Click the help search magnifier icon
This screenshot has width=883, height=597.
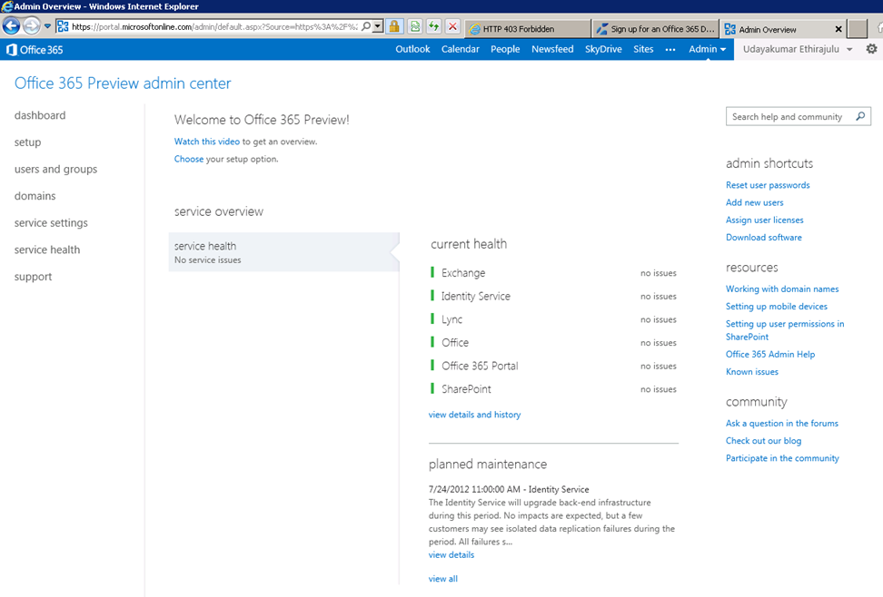(860, 116)
